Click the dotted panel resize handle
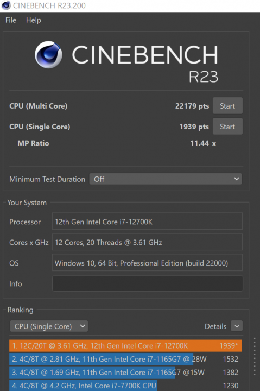Viewport: 260px width, 391px height. [255, 356]
